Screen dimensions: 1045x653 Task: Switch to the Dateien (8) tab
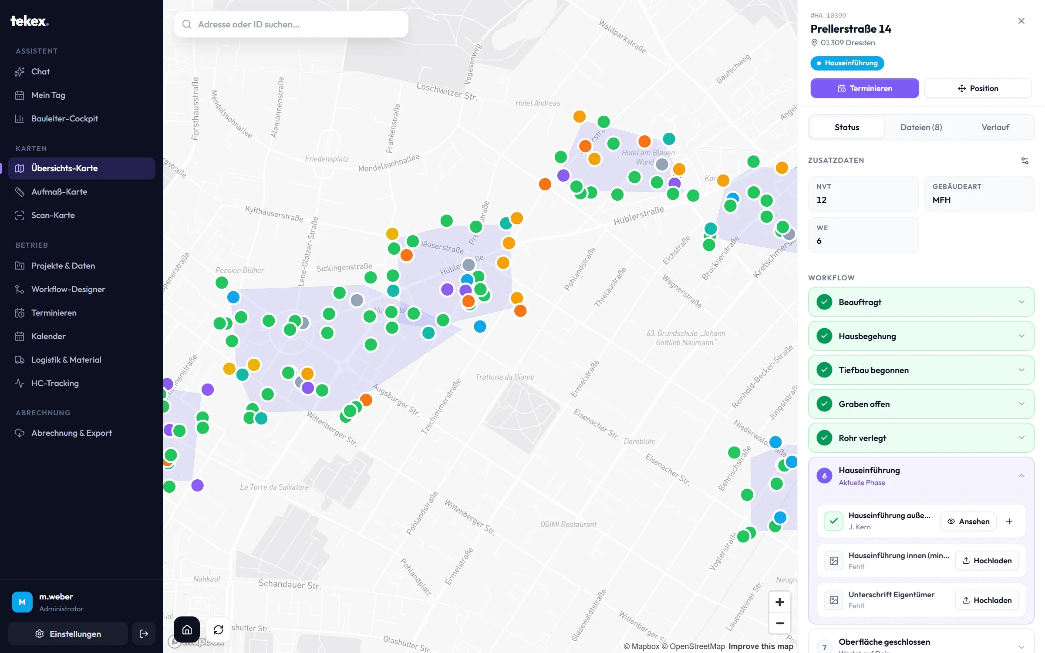[x=921, y=127]
